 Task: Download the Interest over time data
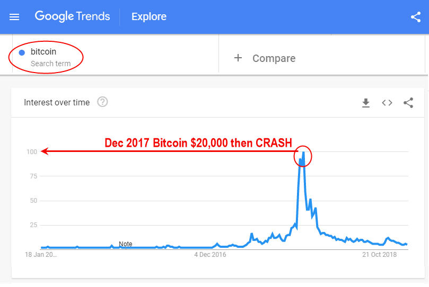(366, 103)
